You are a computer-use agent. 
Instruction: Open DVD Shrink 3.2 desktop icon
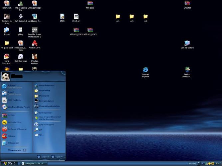21,16
